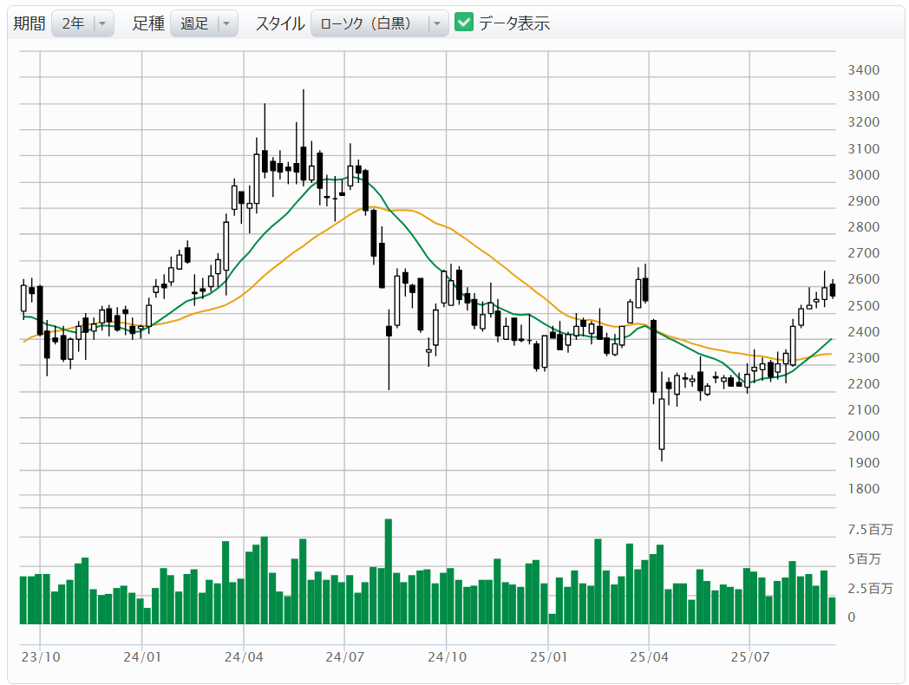Click the スタイル label text
The height and width of the screenshot is (685, 909).
coord(278,23)
